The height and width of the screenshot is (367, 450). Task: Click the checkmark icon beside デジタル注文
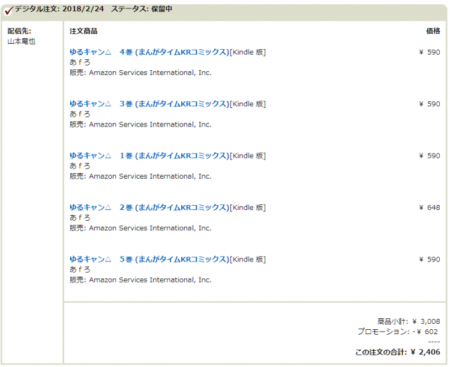8,11
